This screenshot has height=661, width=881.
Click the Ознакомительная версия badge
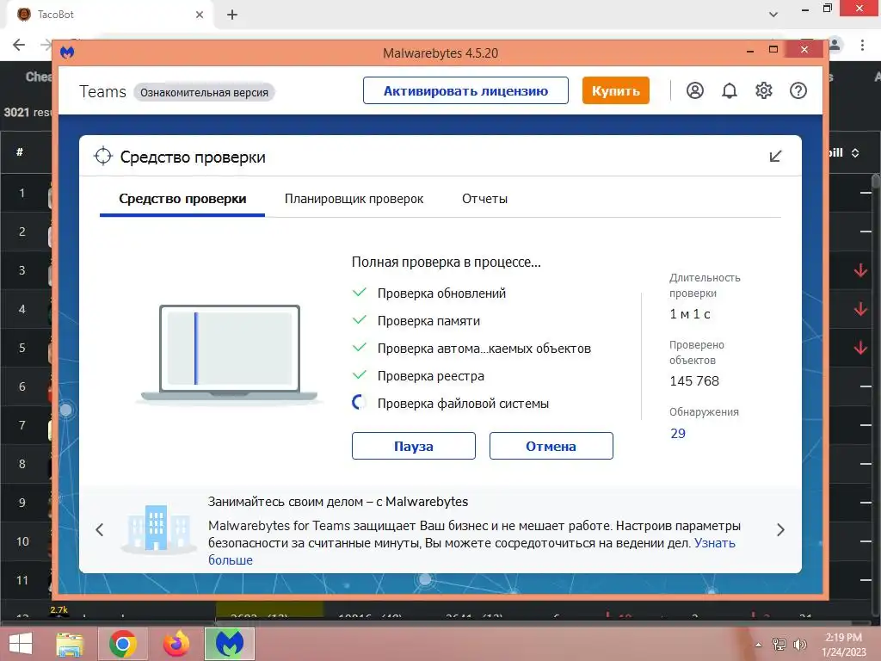point(204,92)
